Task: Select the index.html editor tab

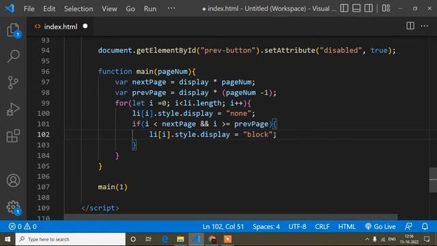Action: tap(61, 27)
